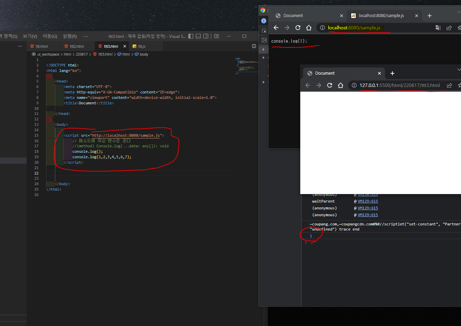Viewport: 461px width, 326px height.
Task: Place cursor on console.log(1,2,3,4,5,6,7) line
Action: point(102,157)
